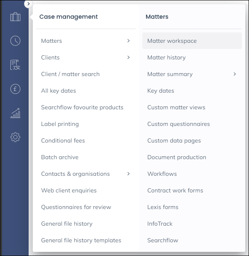Open the settings gear sidebar icon
This screenshot has width=249, height=256.
tap(15, 137)
